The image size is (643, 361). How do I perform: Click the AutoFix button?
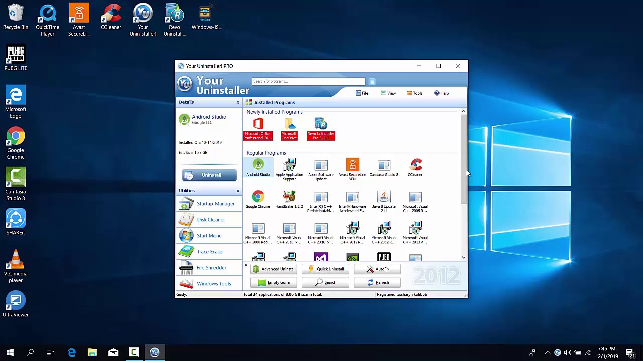click(x=378, y=269)
